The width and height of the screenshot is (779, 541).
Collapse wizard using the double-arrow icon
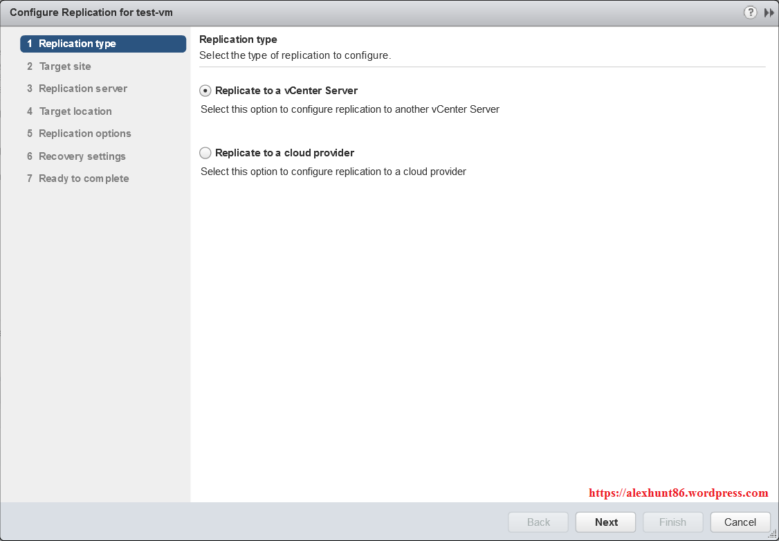click(769, 12)
